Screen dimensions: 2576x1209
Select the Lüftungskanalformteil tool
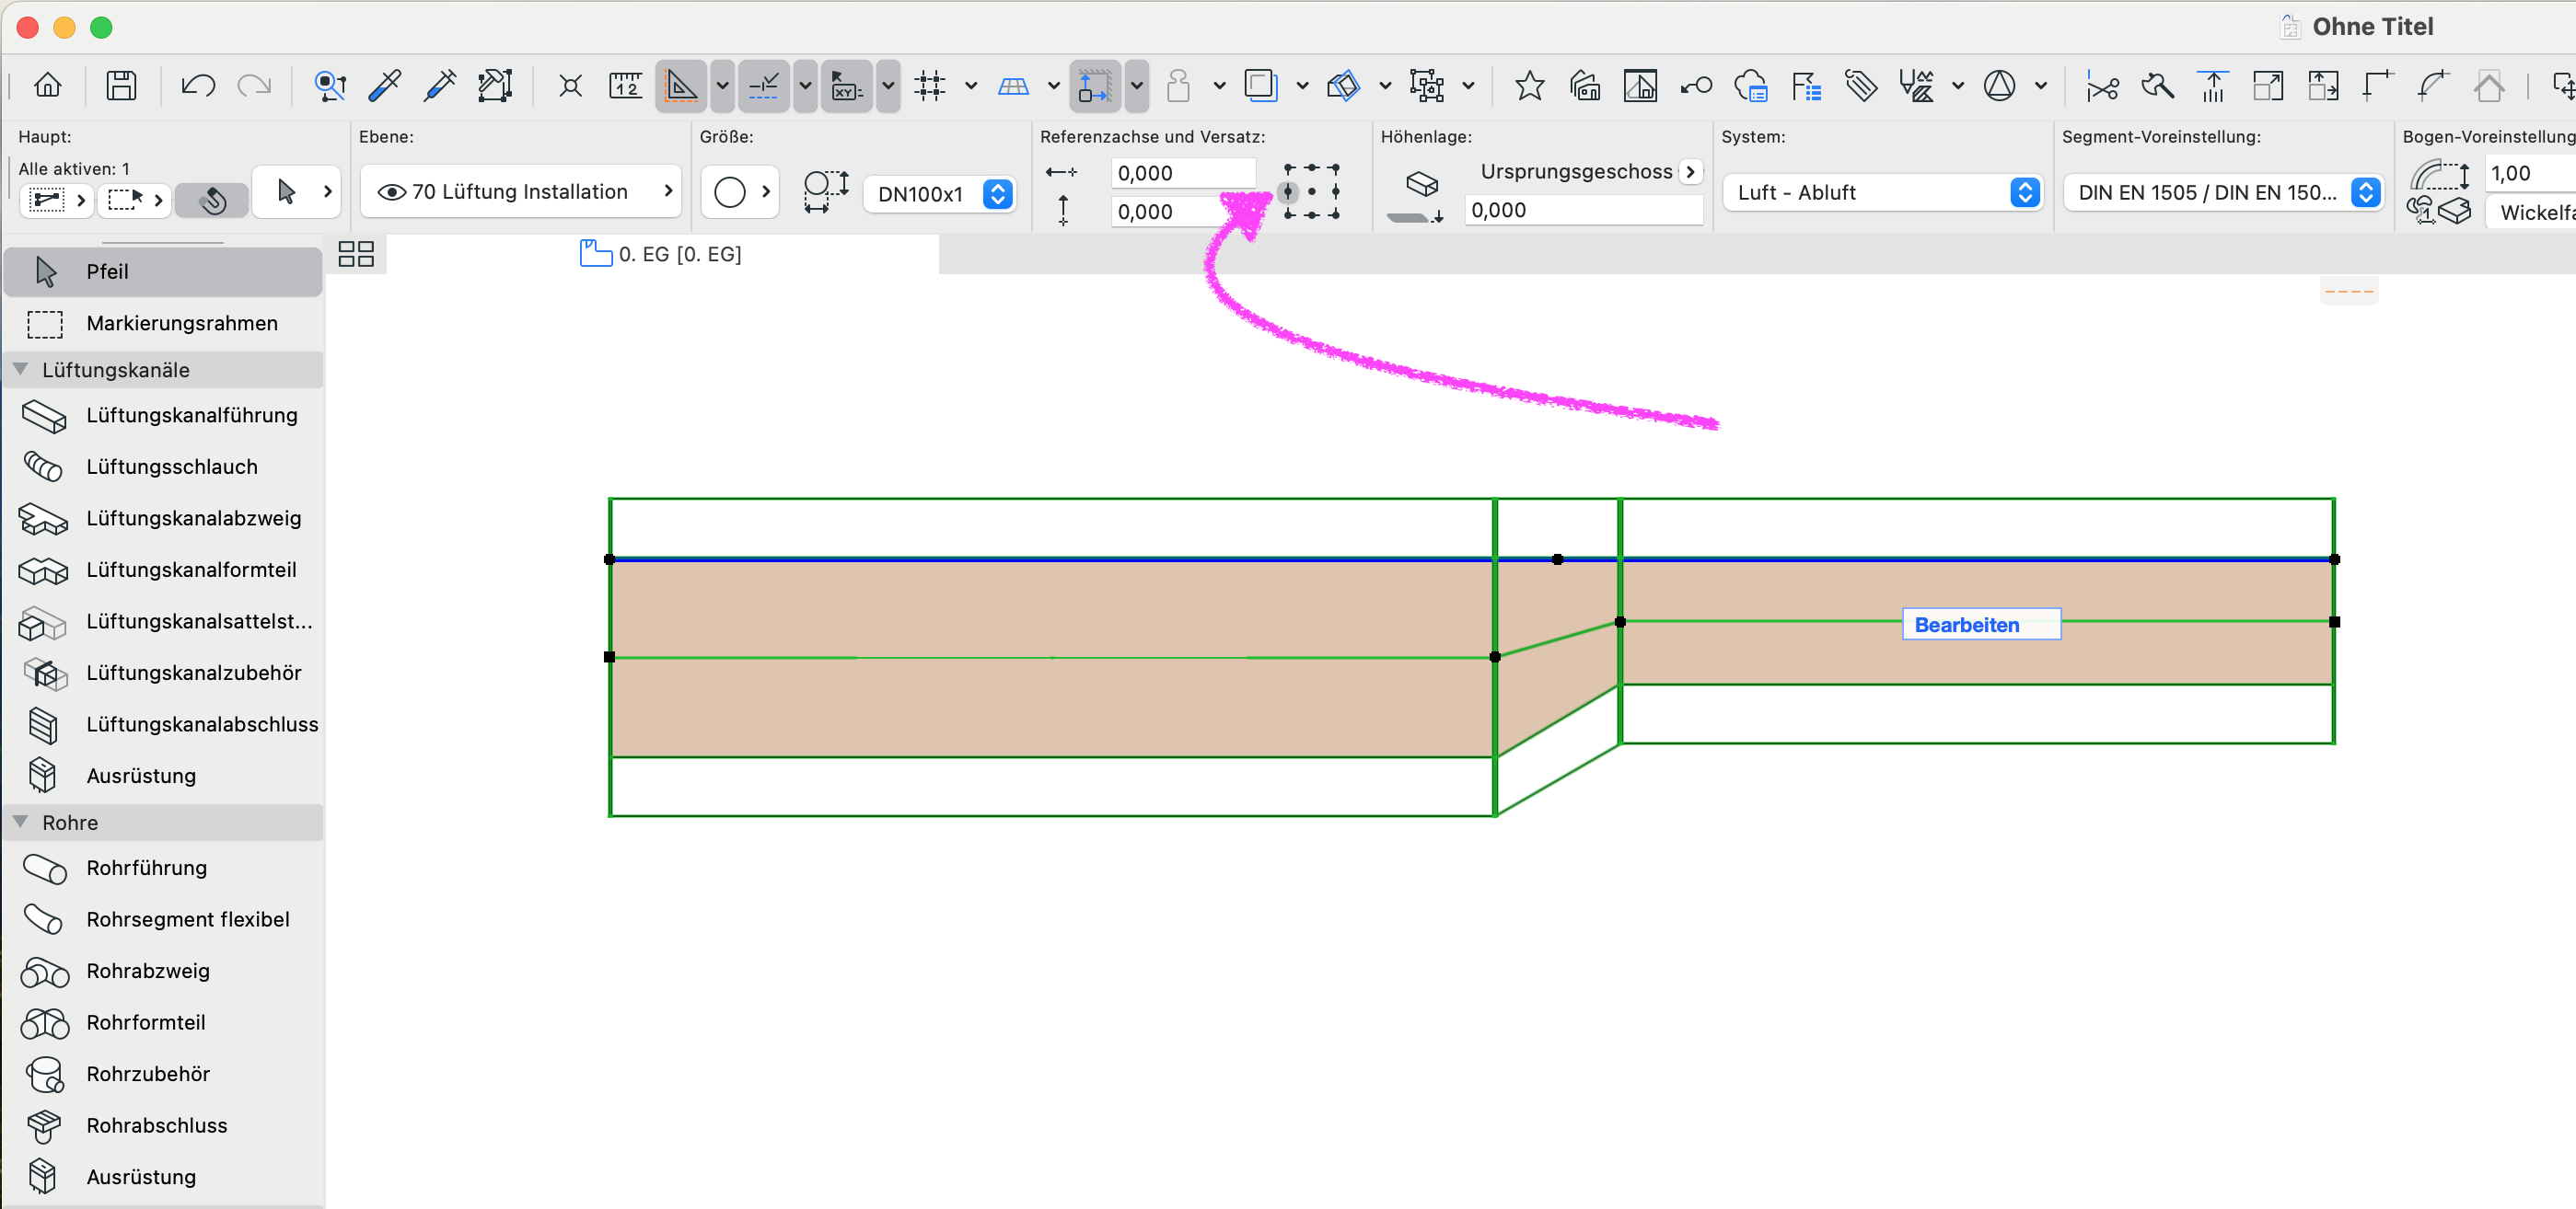[x=163, y=570]
